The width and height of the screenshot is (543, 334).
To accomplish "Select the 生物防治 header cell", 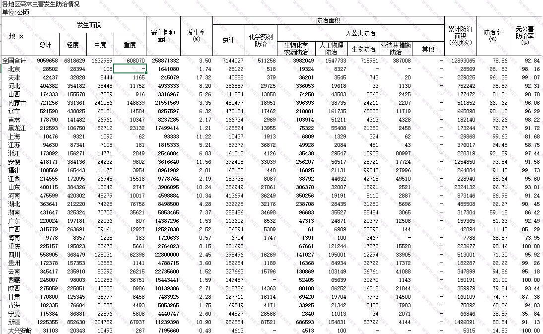I will click(364, 49).
